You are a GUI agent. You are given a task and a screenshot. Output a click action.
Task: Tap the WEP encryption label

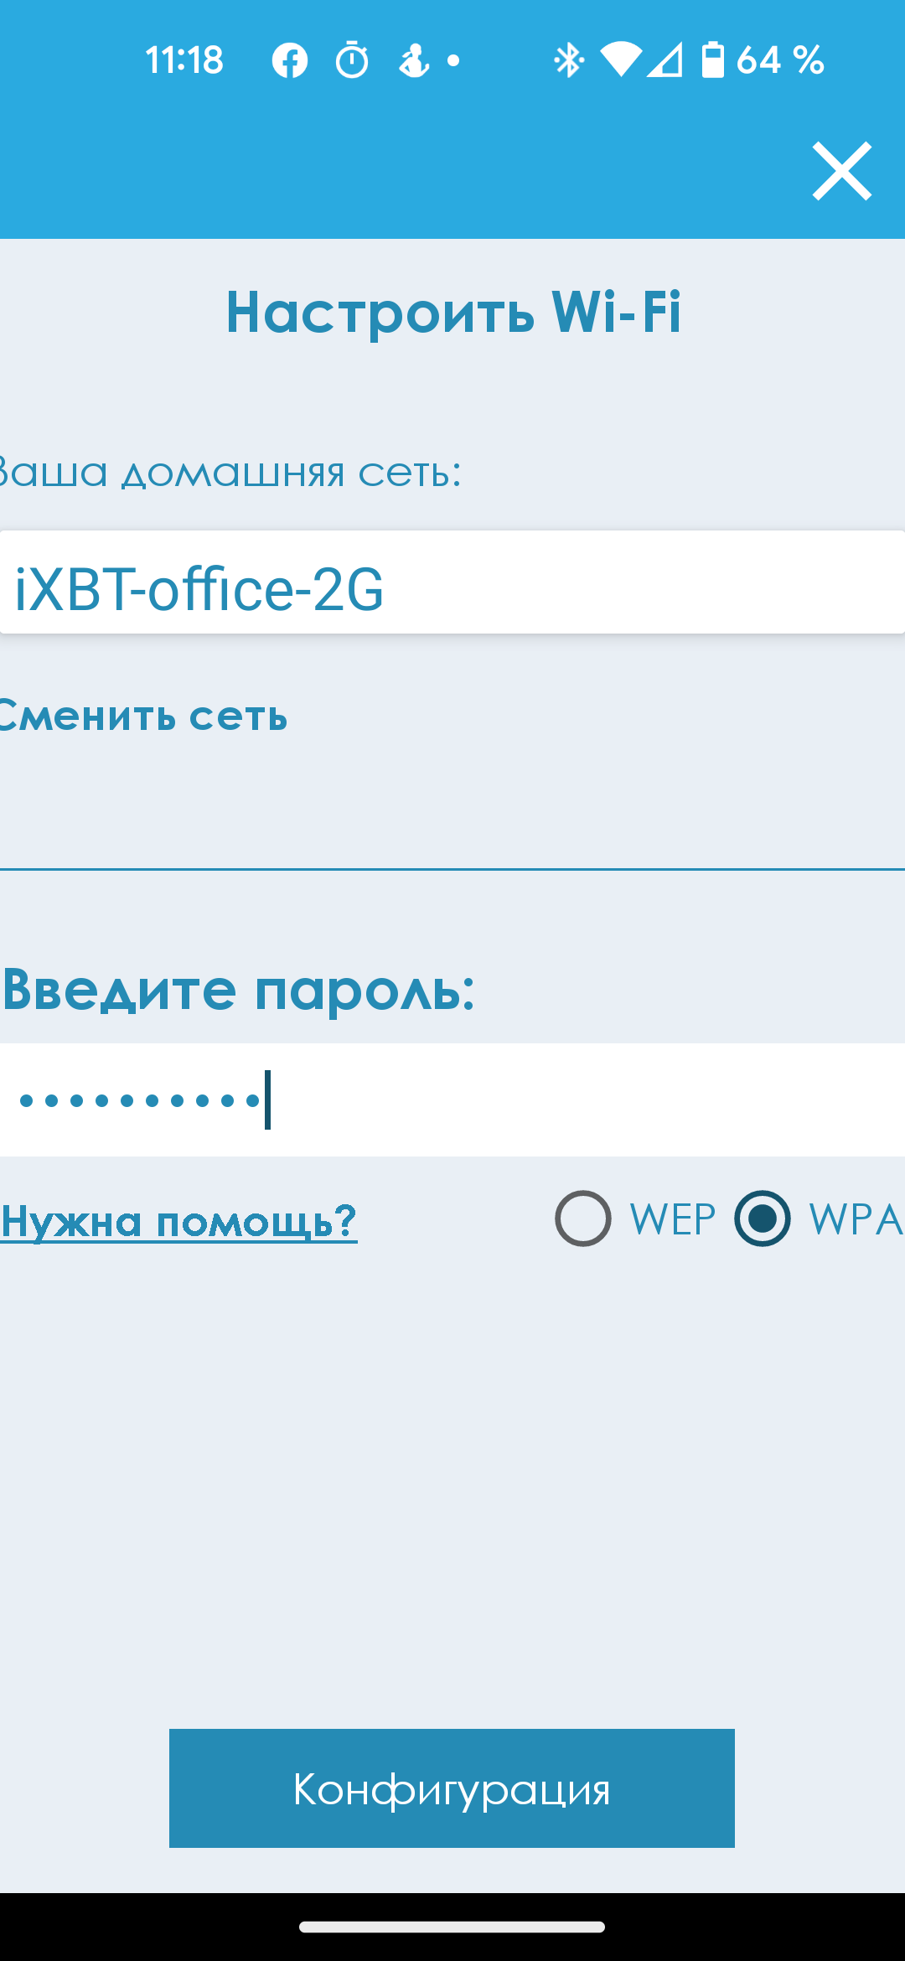673,1219
